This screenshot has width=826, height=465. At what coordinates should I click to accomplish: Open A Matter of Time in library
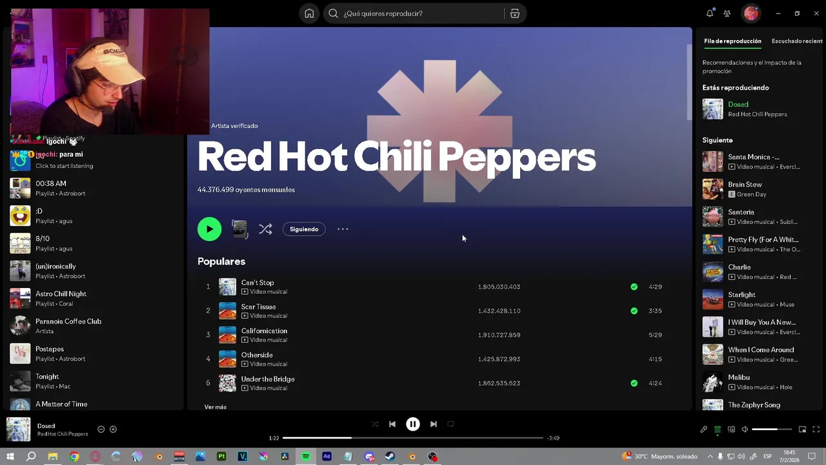(x=94, y=404)
